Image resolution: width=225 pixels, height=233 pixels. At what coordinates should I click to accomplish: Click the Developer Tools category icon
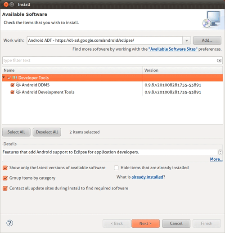click(15, 78)
